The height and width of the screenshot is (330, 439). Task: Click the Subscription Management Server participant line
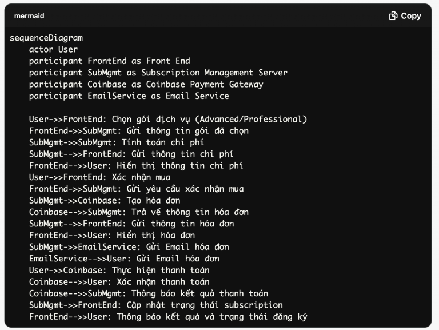[158, 73]
